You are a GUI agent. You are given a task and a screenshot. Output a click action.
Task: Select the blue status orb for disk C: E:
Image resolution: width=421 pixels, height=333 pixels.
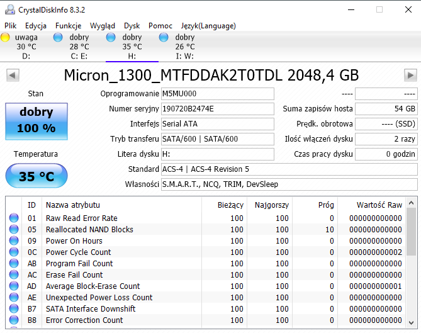point(59,38)
